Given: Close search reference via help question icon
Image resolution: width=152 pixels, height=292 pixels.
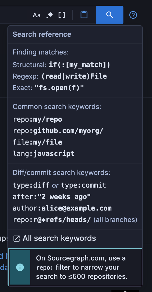Looking at the screenshot, I should (x=133, y=15).
